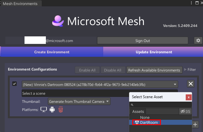The height and width of the screenshot is (132, 203).
Task: Click the DartRoom Unity scene icon
Action: 137,122
